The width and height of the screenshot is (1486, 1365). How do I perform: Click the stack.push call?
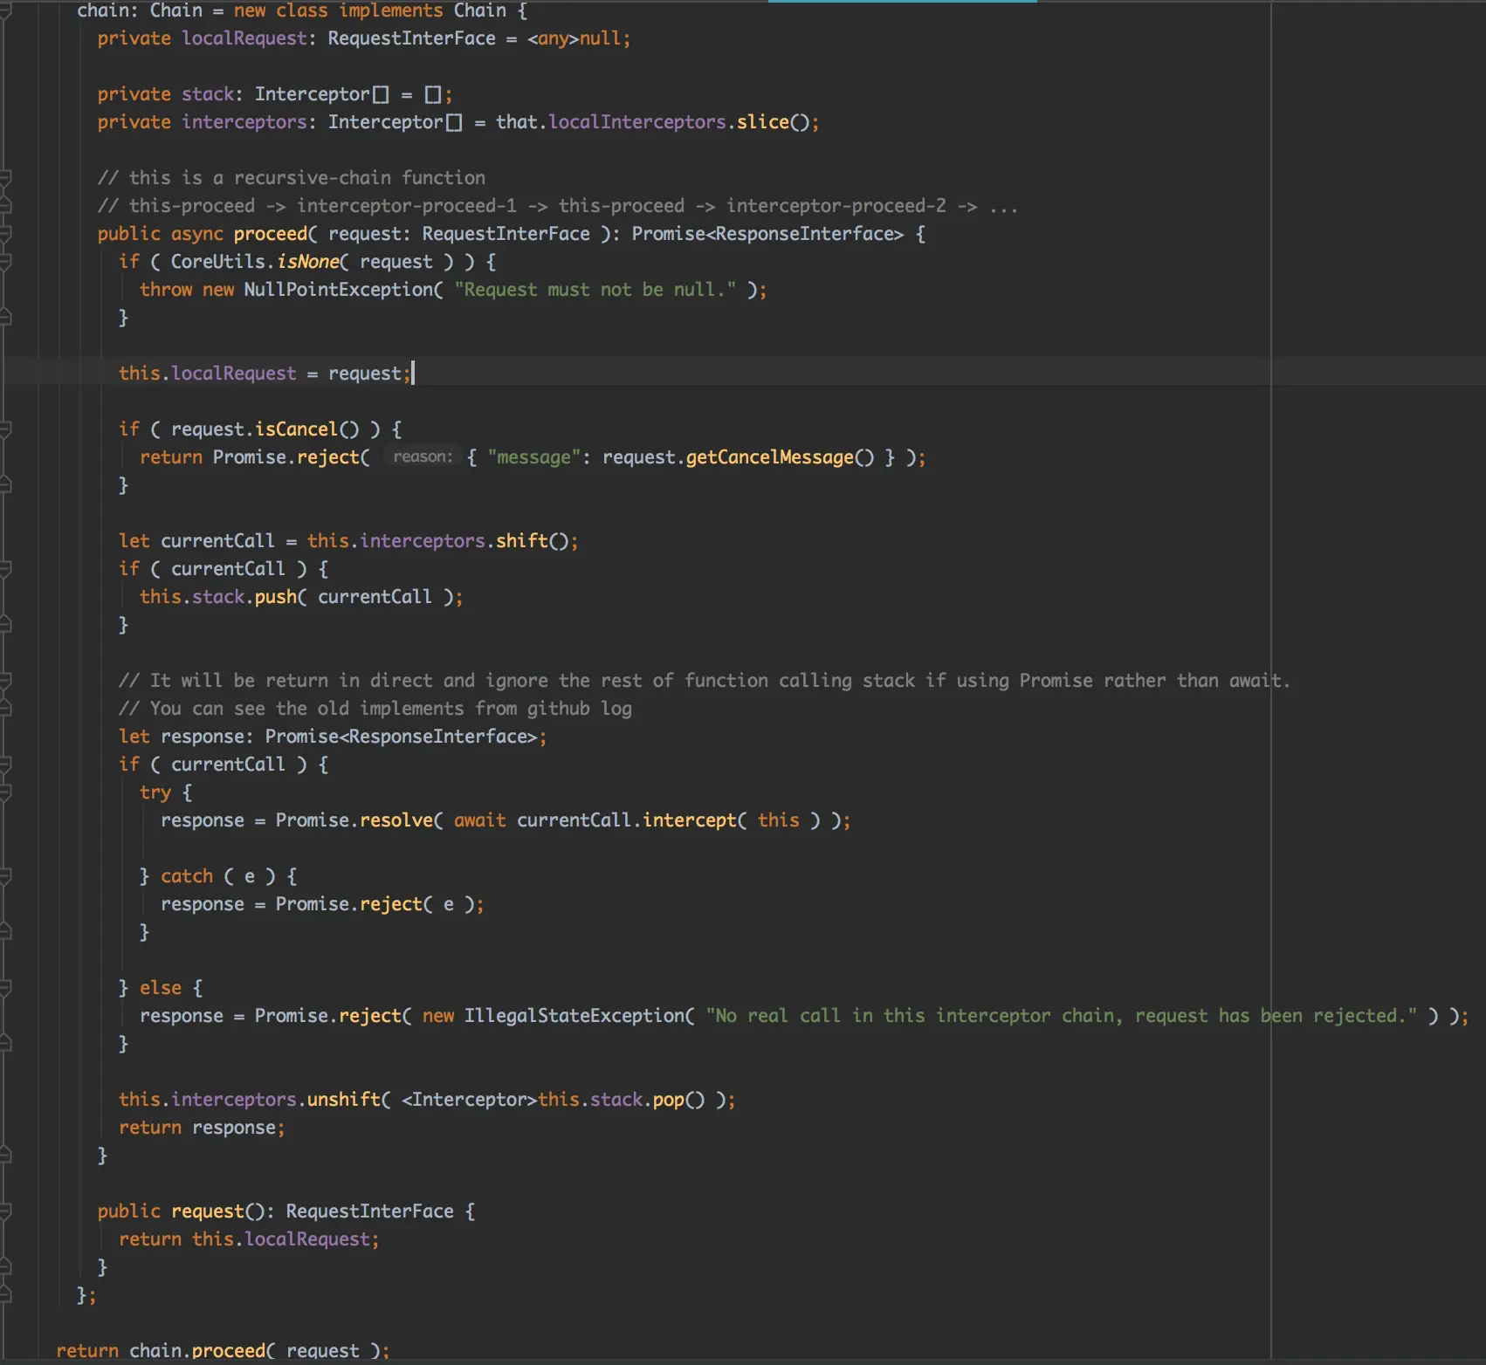(244, 596)
